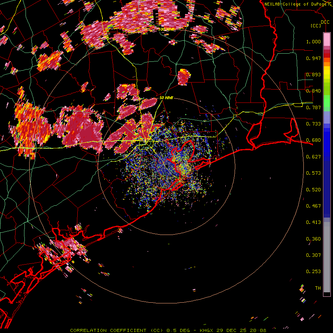Click the 0.627 color scale label
Image resolution: width=333 pixels, height=333 pixels.
(x=313, y=157)
